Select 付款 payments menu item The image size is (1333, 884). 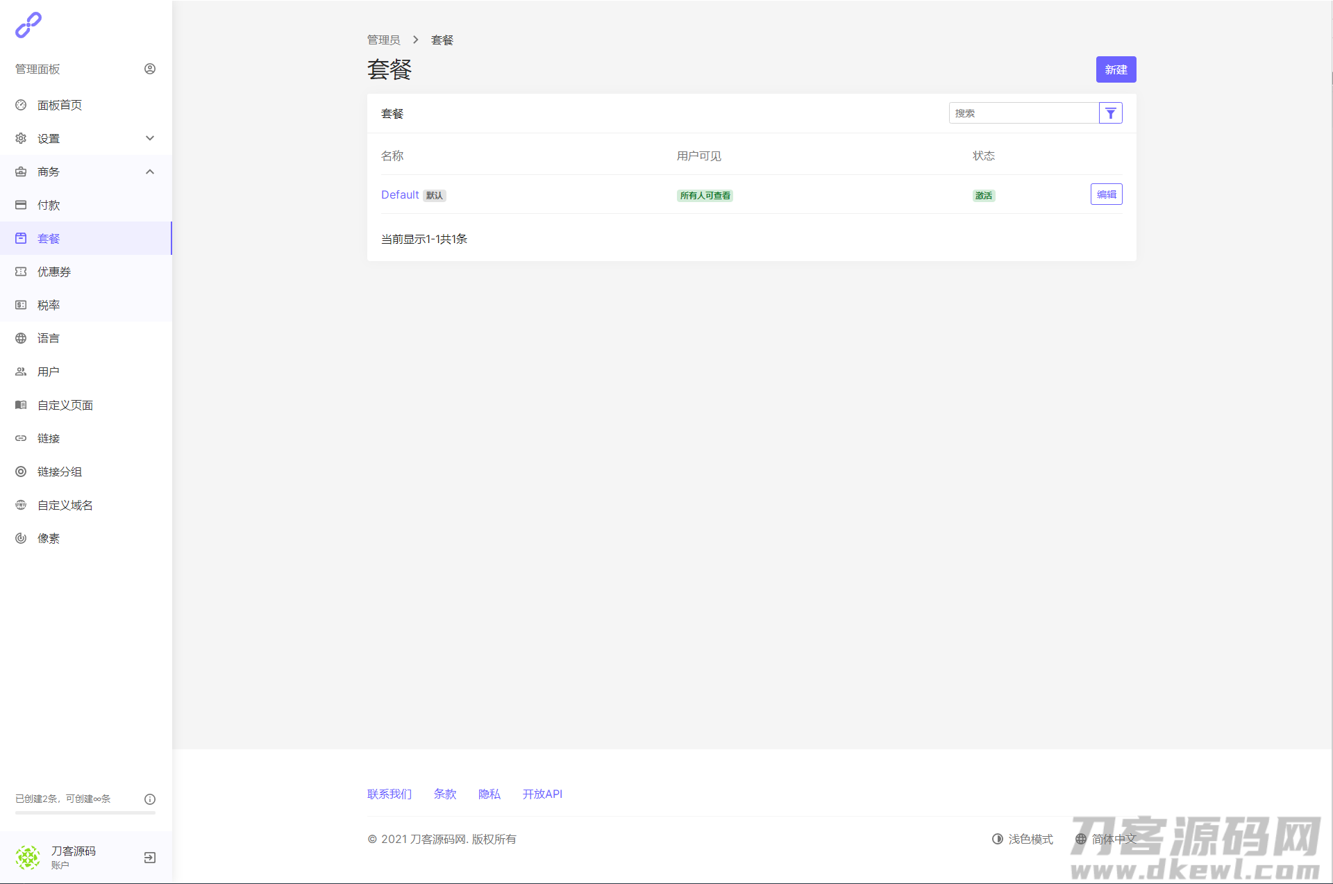click(x=49, y=205)
